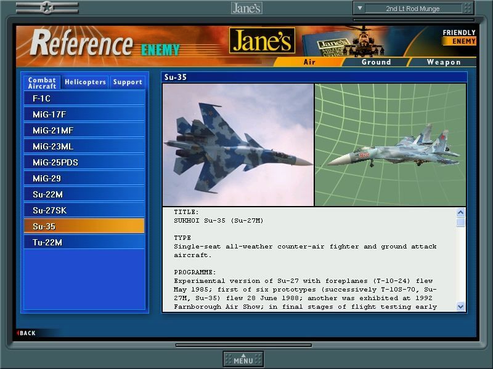Switch to the Support tab

(128, 82)
